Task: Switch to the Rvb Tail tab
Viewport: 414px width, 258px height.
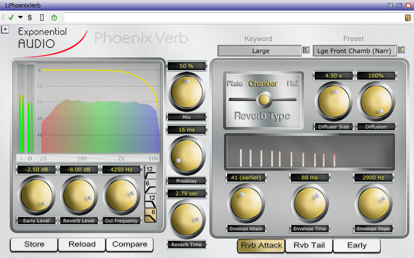Action: 309,245
